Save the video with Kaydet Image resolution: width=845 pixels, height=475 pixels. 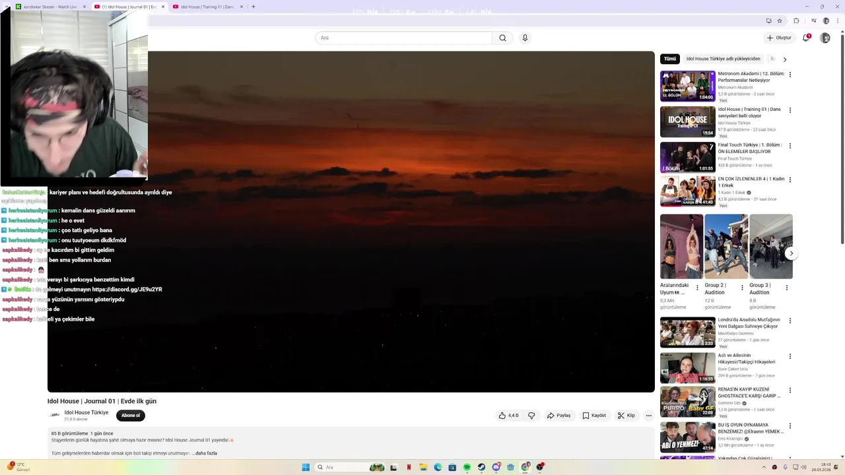[x=594, y=416]
